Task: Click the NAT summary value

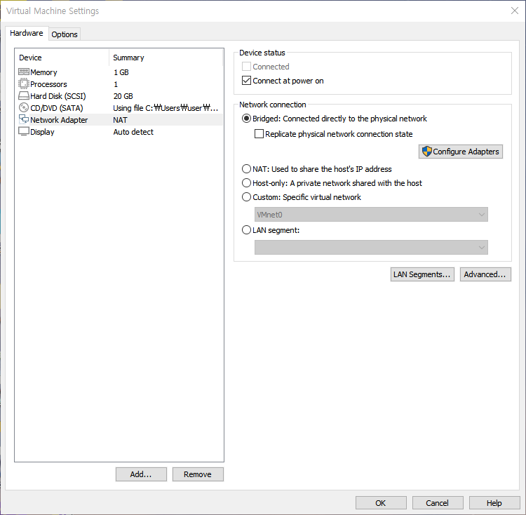Action: click(120, 120)
